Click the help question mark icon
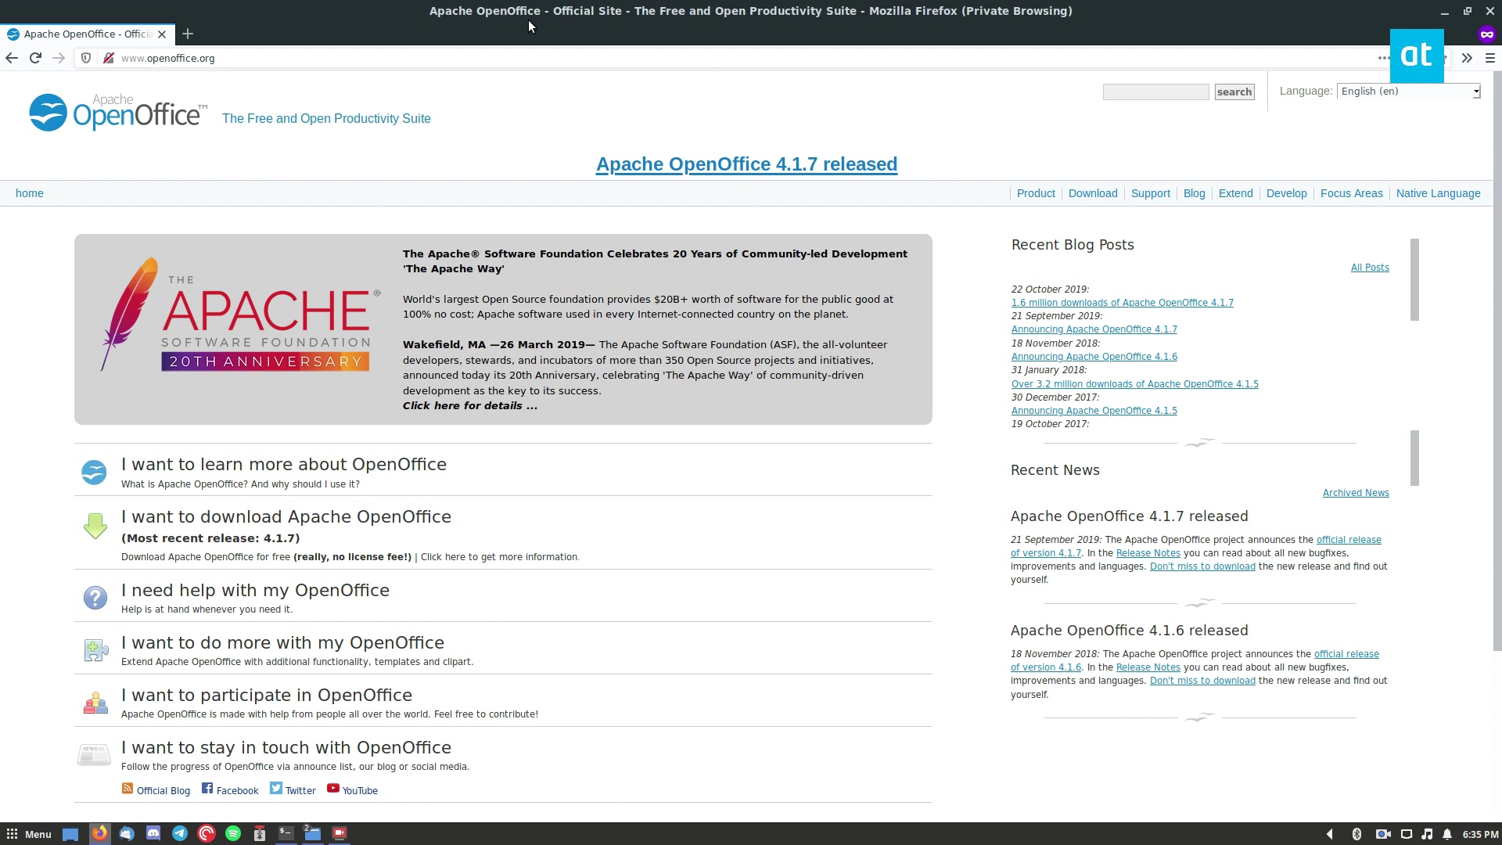 (x=94, y=598)
